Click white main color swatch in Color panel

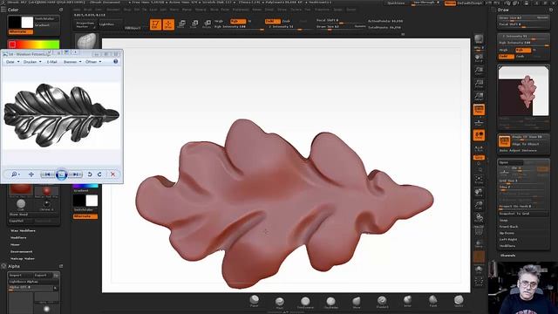(27, 23)
